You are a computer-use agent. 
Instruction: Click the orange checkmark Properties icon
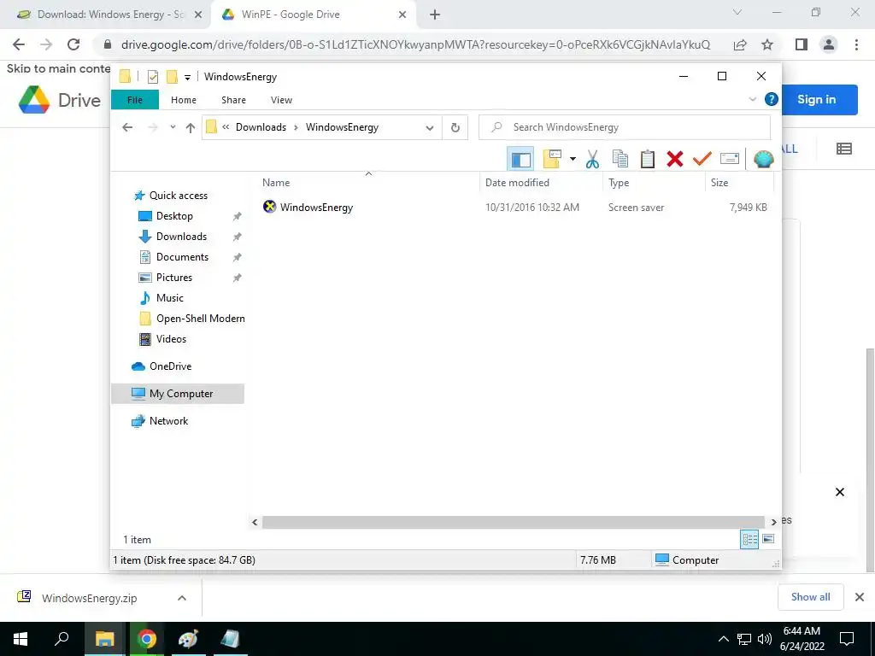702,160
